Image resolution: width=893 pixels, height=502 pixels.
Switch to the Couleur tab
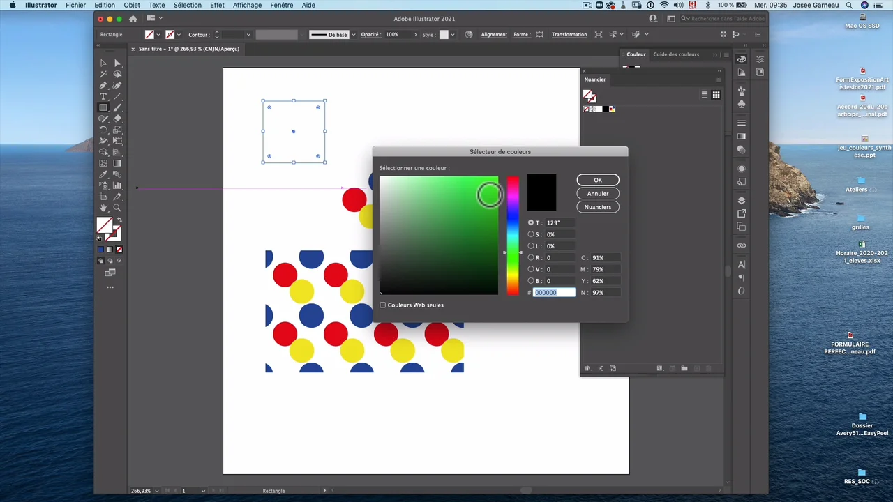(x=636, y=54)
